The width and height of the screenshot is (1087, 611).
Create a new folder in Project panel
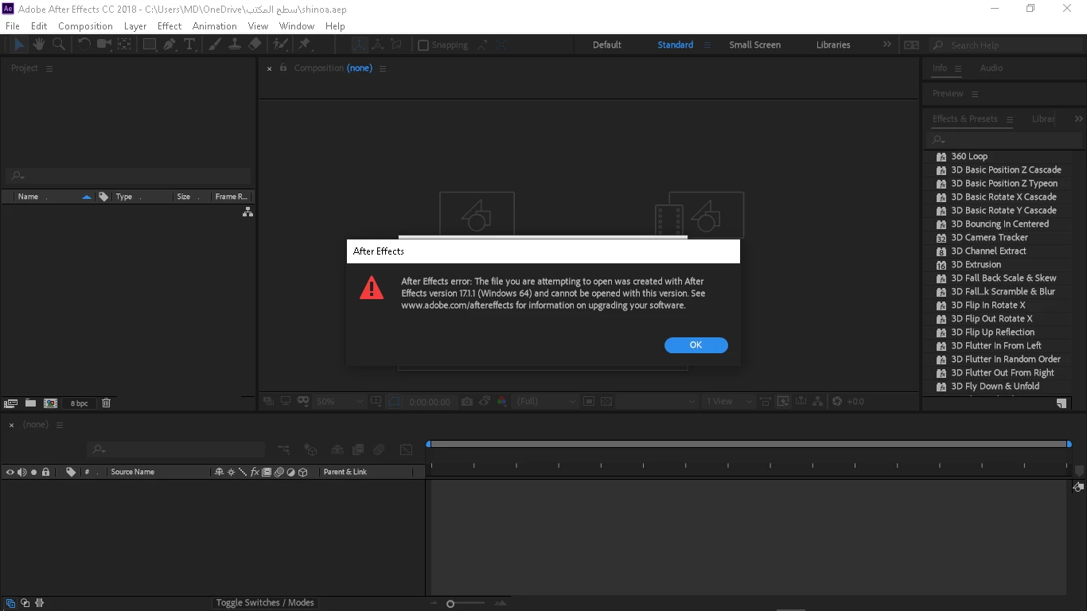[x=30, y=403]
